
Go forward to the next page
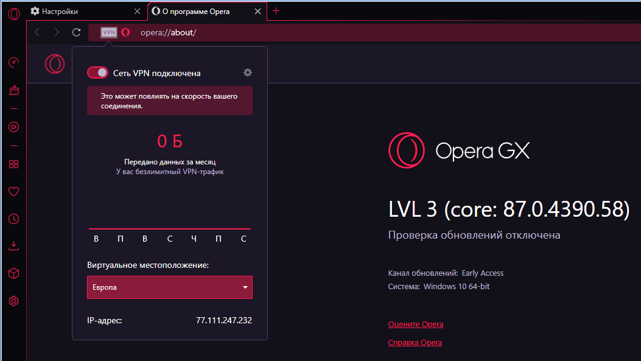click(57, 32)
